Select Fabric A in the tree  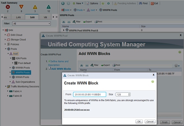pos(17,91)
